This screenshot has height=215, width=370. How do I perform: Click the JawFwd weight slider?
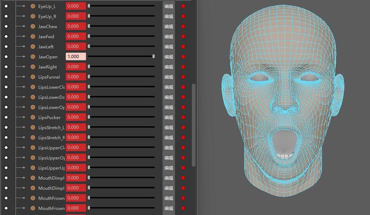121,36
